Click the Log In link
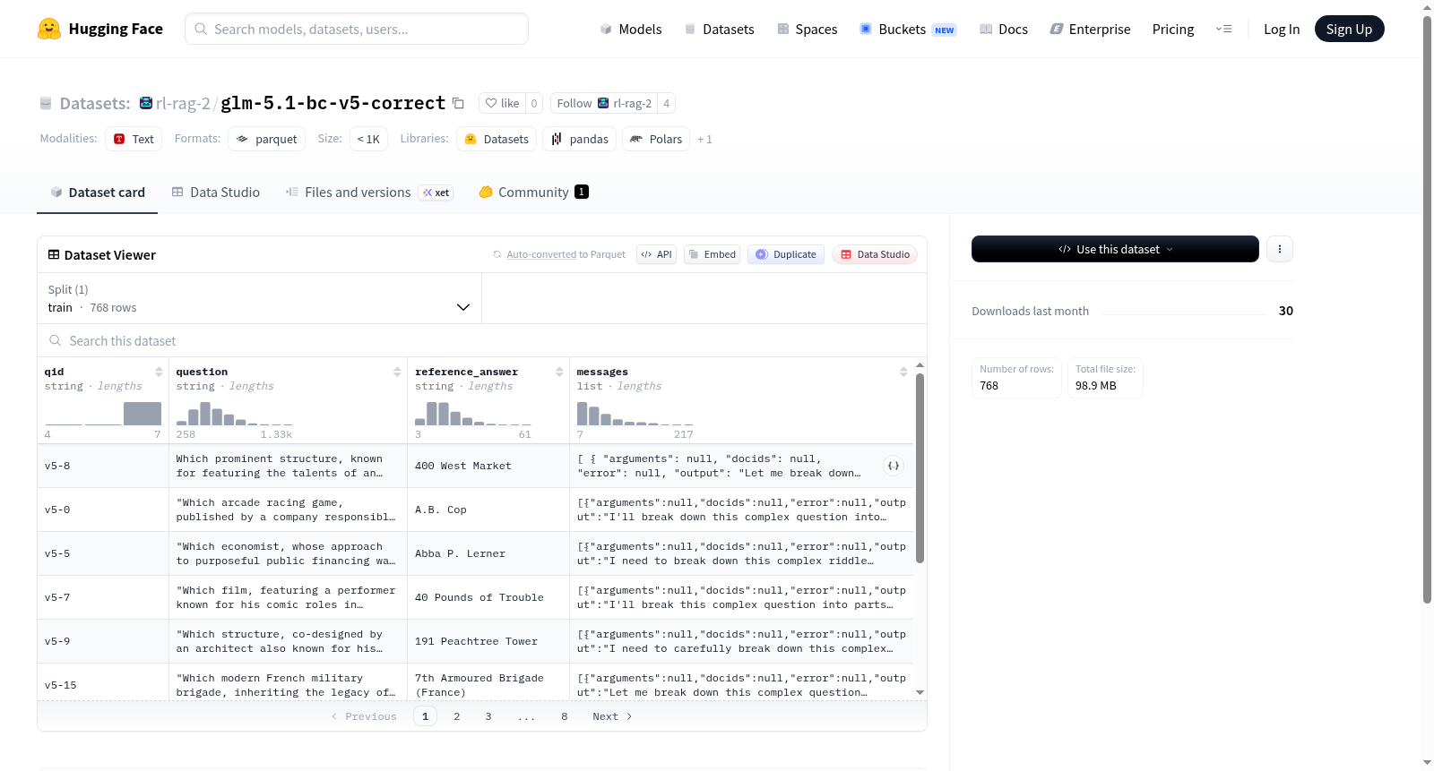The width and height of the screenshot is (1434, 771). [x=1282, y=29]
